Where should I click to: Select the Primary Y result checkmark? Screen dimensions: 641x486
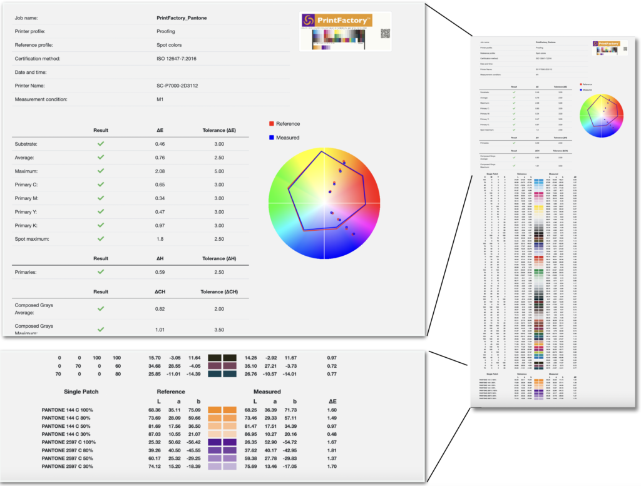pos(101,211)
